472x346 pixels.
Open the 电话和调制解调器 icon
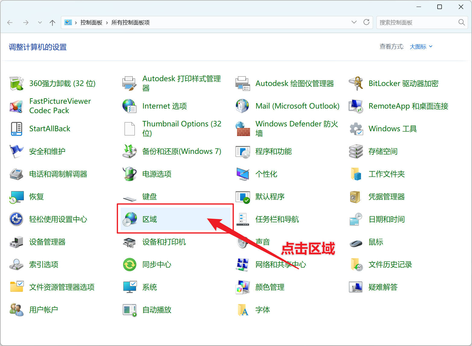(17, 174)
